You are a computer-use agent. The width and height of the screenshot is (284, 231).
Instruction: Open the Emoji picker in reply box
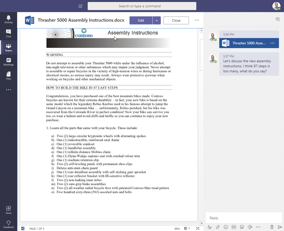pyautogui.click(x=226, y=227)
